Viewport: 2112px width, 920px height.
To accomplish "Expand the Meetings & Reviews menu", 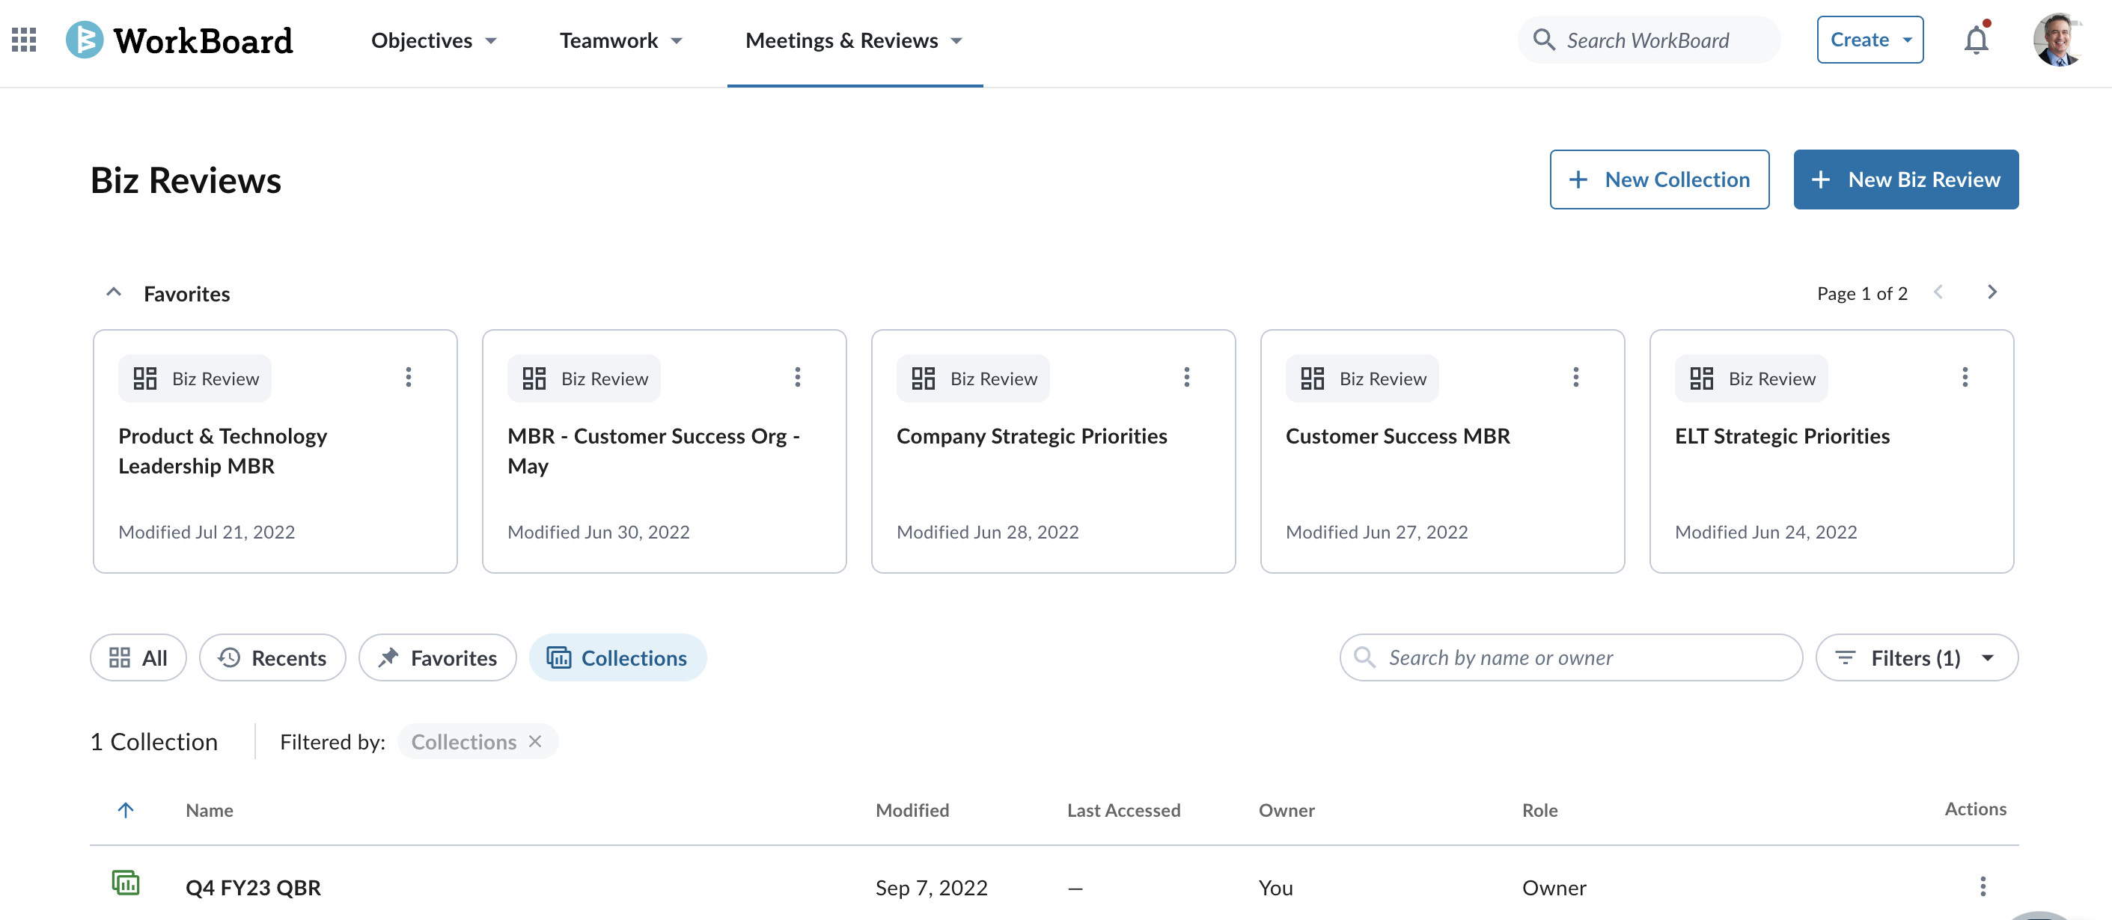I will 853,40.
